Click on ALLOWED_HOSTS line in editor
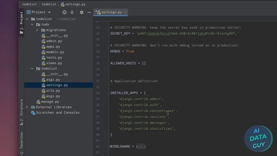Screen dimensions: 277x156 click(128, 63)
